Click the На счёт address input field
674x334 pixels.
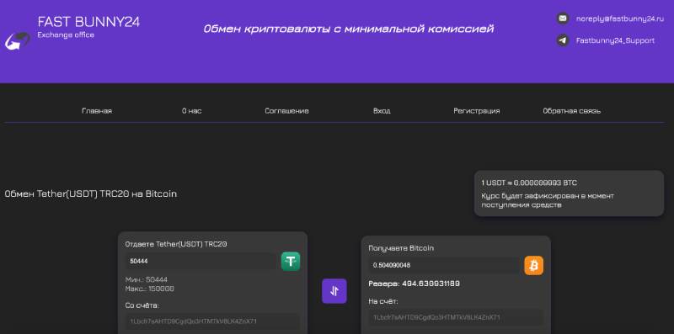click(x=456, y=317)
